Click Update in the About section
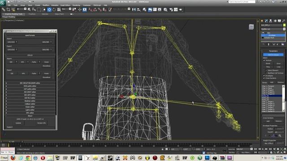The image size is (287, 161). tap(18, 123)
